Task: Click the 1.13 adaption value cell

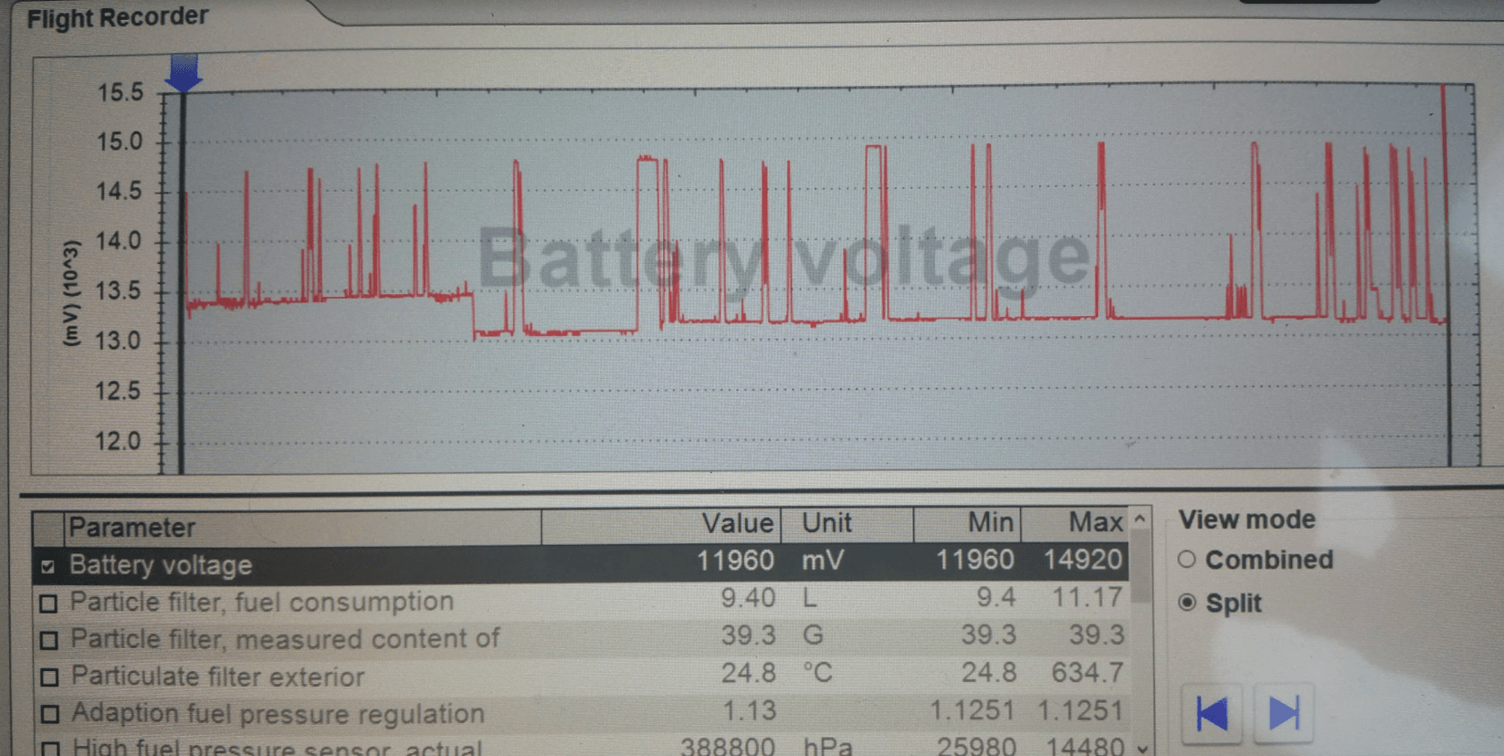Action: click(749, 710)
